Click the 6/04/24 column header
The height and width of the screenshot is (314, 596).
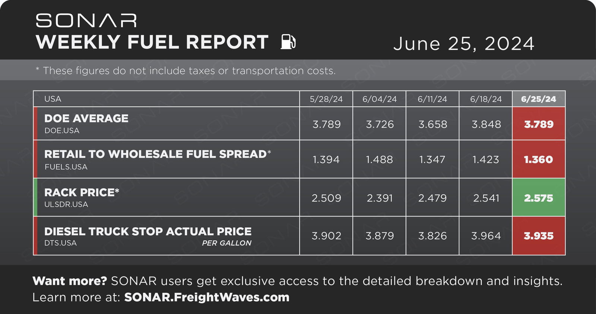point(379,99)
